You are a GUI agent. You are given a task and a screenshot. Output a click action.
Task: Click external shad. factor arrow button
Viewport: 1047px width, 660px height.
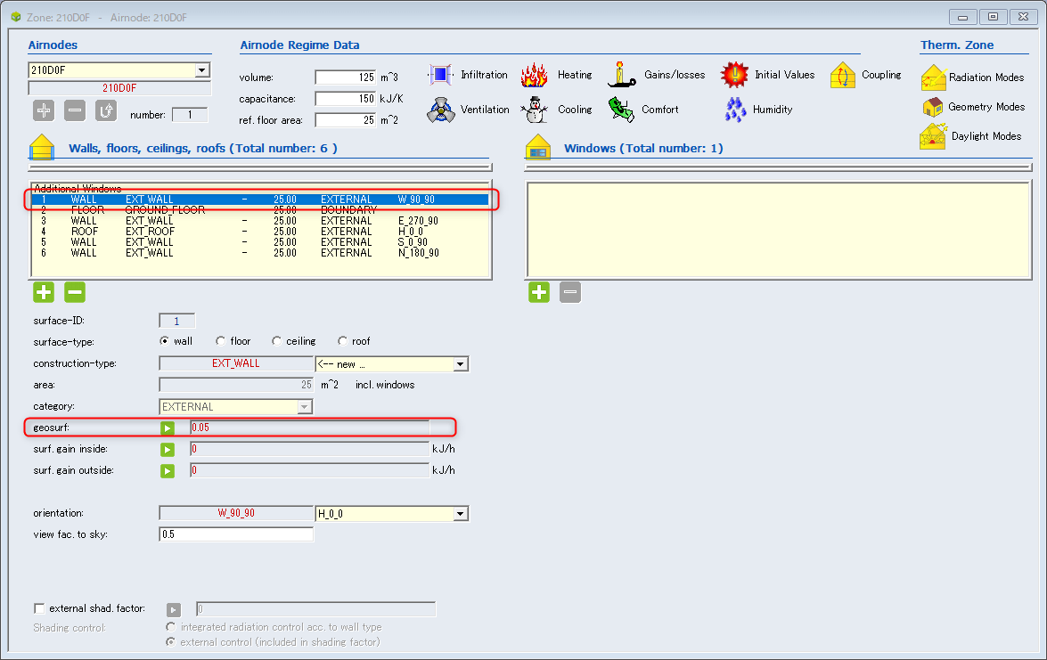coord(174,610)
